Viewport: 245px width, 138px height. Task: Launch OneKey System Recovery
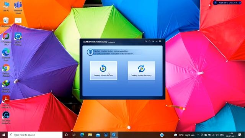click(141, 71)
